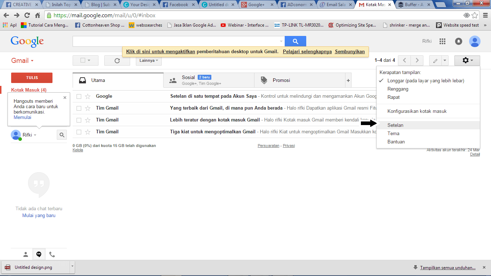Open the phone calls icon
Screen dimensions: 491x276
pyautogui.click(x=52, y=254)
